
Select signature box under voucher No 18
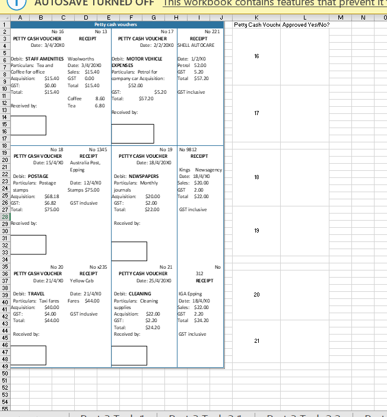(28, 244)
